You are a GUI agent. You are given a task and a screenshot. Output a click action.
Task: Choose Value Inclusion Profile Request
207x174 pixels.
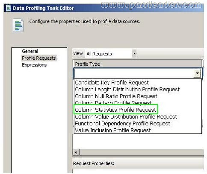point(113,130)
